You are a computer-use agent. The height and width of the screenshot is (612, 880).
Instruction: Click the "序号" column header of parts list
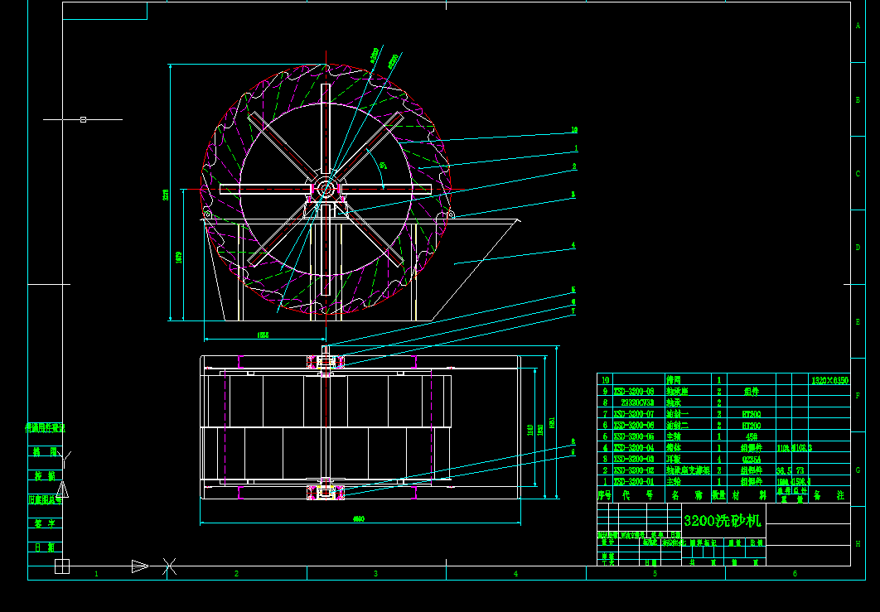[x=604, y=495]
